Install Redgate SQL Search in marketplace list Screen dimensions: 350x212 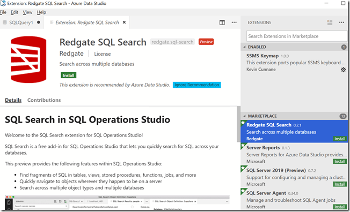coord(340,139)
